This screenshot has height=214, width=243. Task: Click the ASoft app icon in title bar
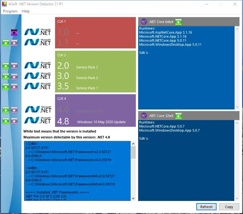(4, 4)
